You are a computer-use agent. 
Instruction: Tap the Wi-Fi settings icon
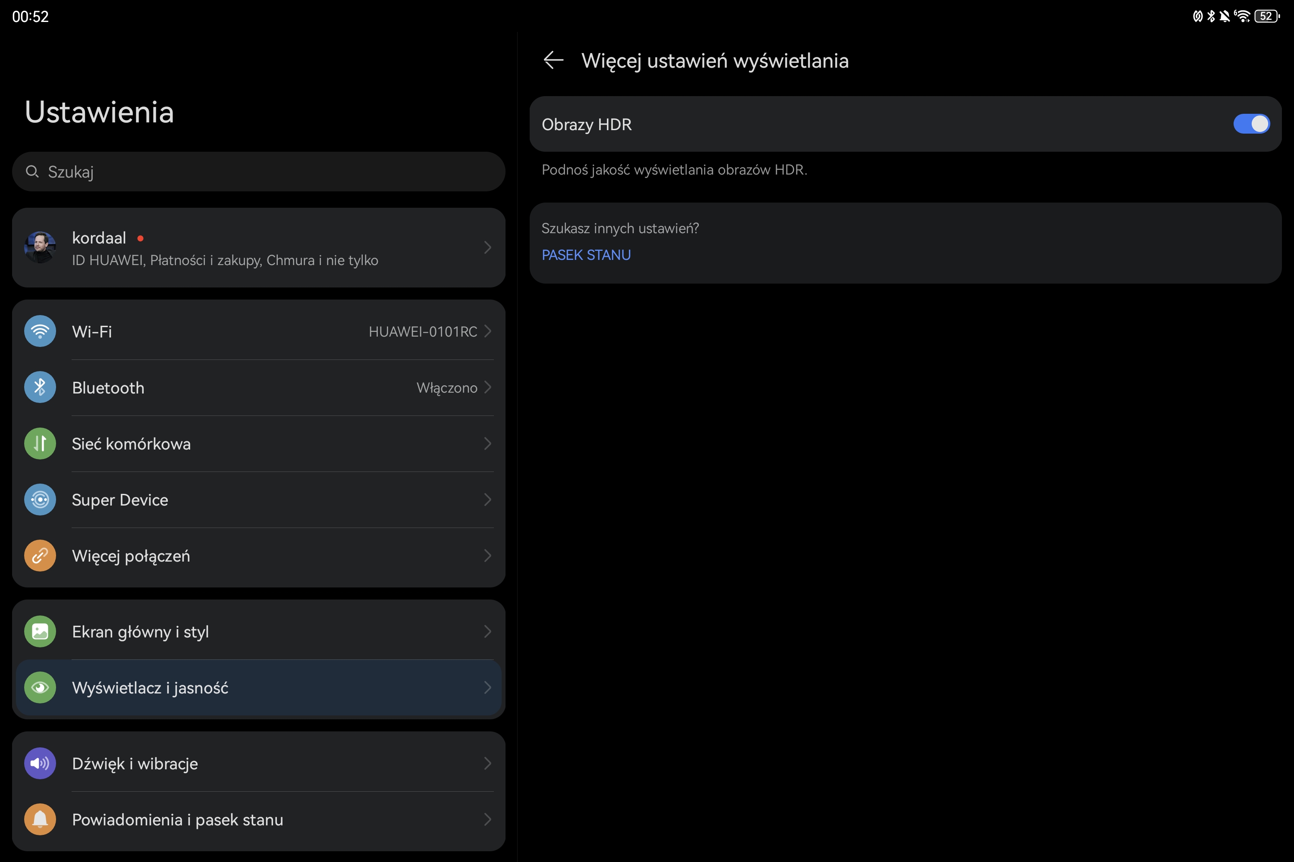pos(40,331)
